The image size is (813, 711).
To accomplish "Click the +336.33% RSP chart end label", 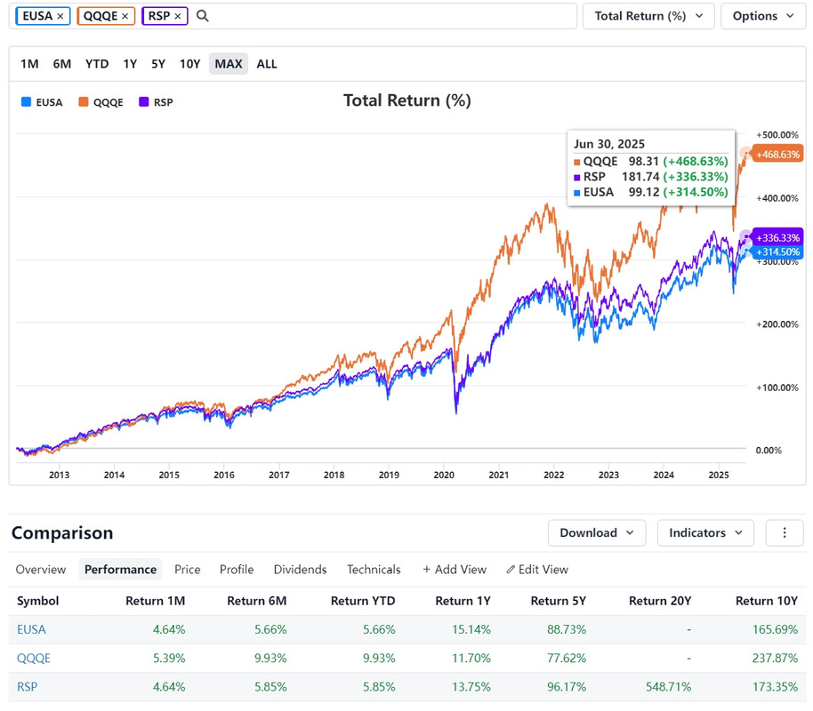I will coord(777,238).
